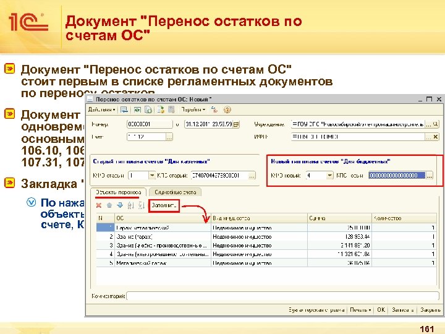445x334 pixels.
Task: Click the КПС старый field
Action: 219,176
